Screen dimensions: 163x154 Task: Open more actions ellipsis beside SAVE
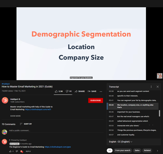coord(101,92)
